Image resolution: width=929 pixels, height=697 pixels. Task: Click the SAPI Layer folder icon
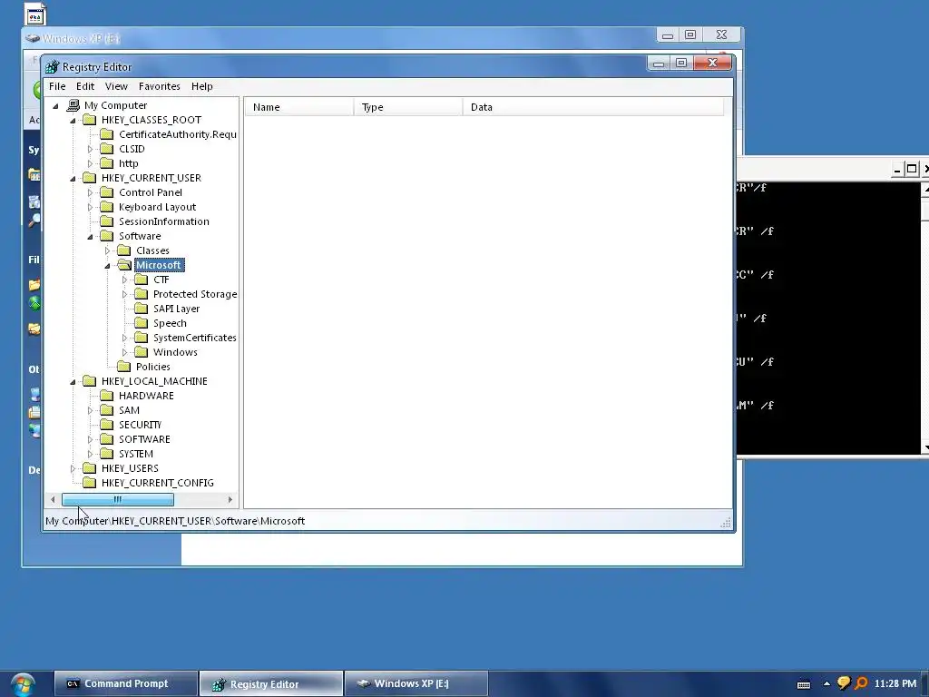(141, 309)
